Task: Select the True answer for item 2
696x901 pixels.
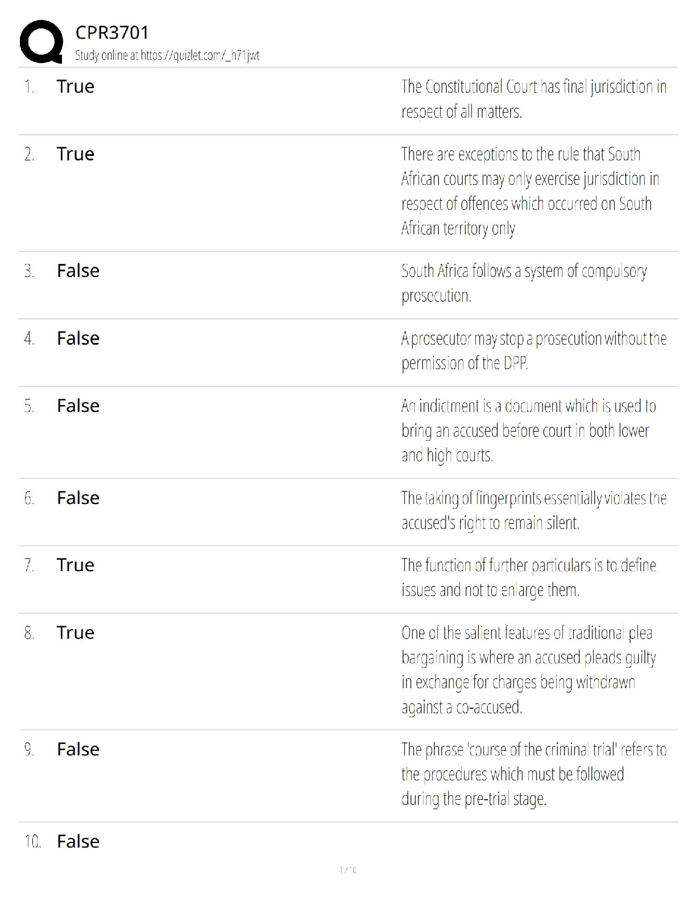Action: [76, 154]
